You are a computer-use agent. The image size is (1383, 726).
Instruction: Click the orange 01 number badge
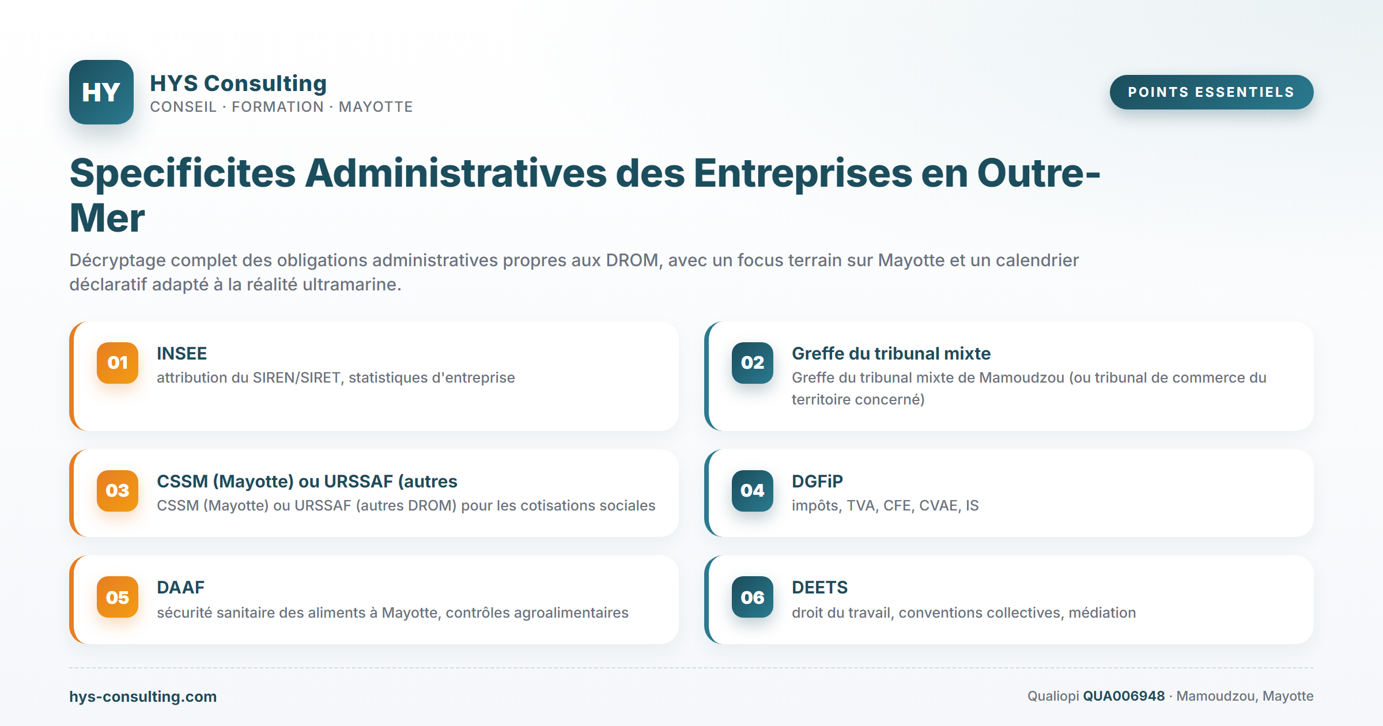(118, 363)
